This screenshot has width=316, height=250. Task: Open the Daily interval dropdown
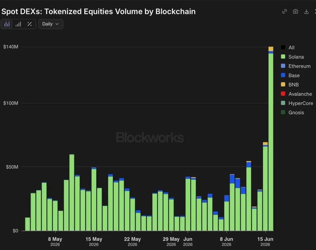[51, 24]
